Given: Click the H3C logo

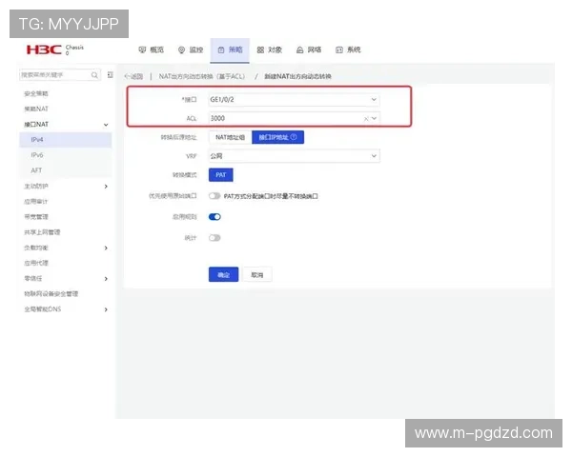Looking at the screenshot, I should (x=44, y=50).
